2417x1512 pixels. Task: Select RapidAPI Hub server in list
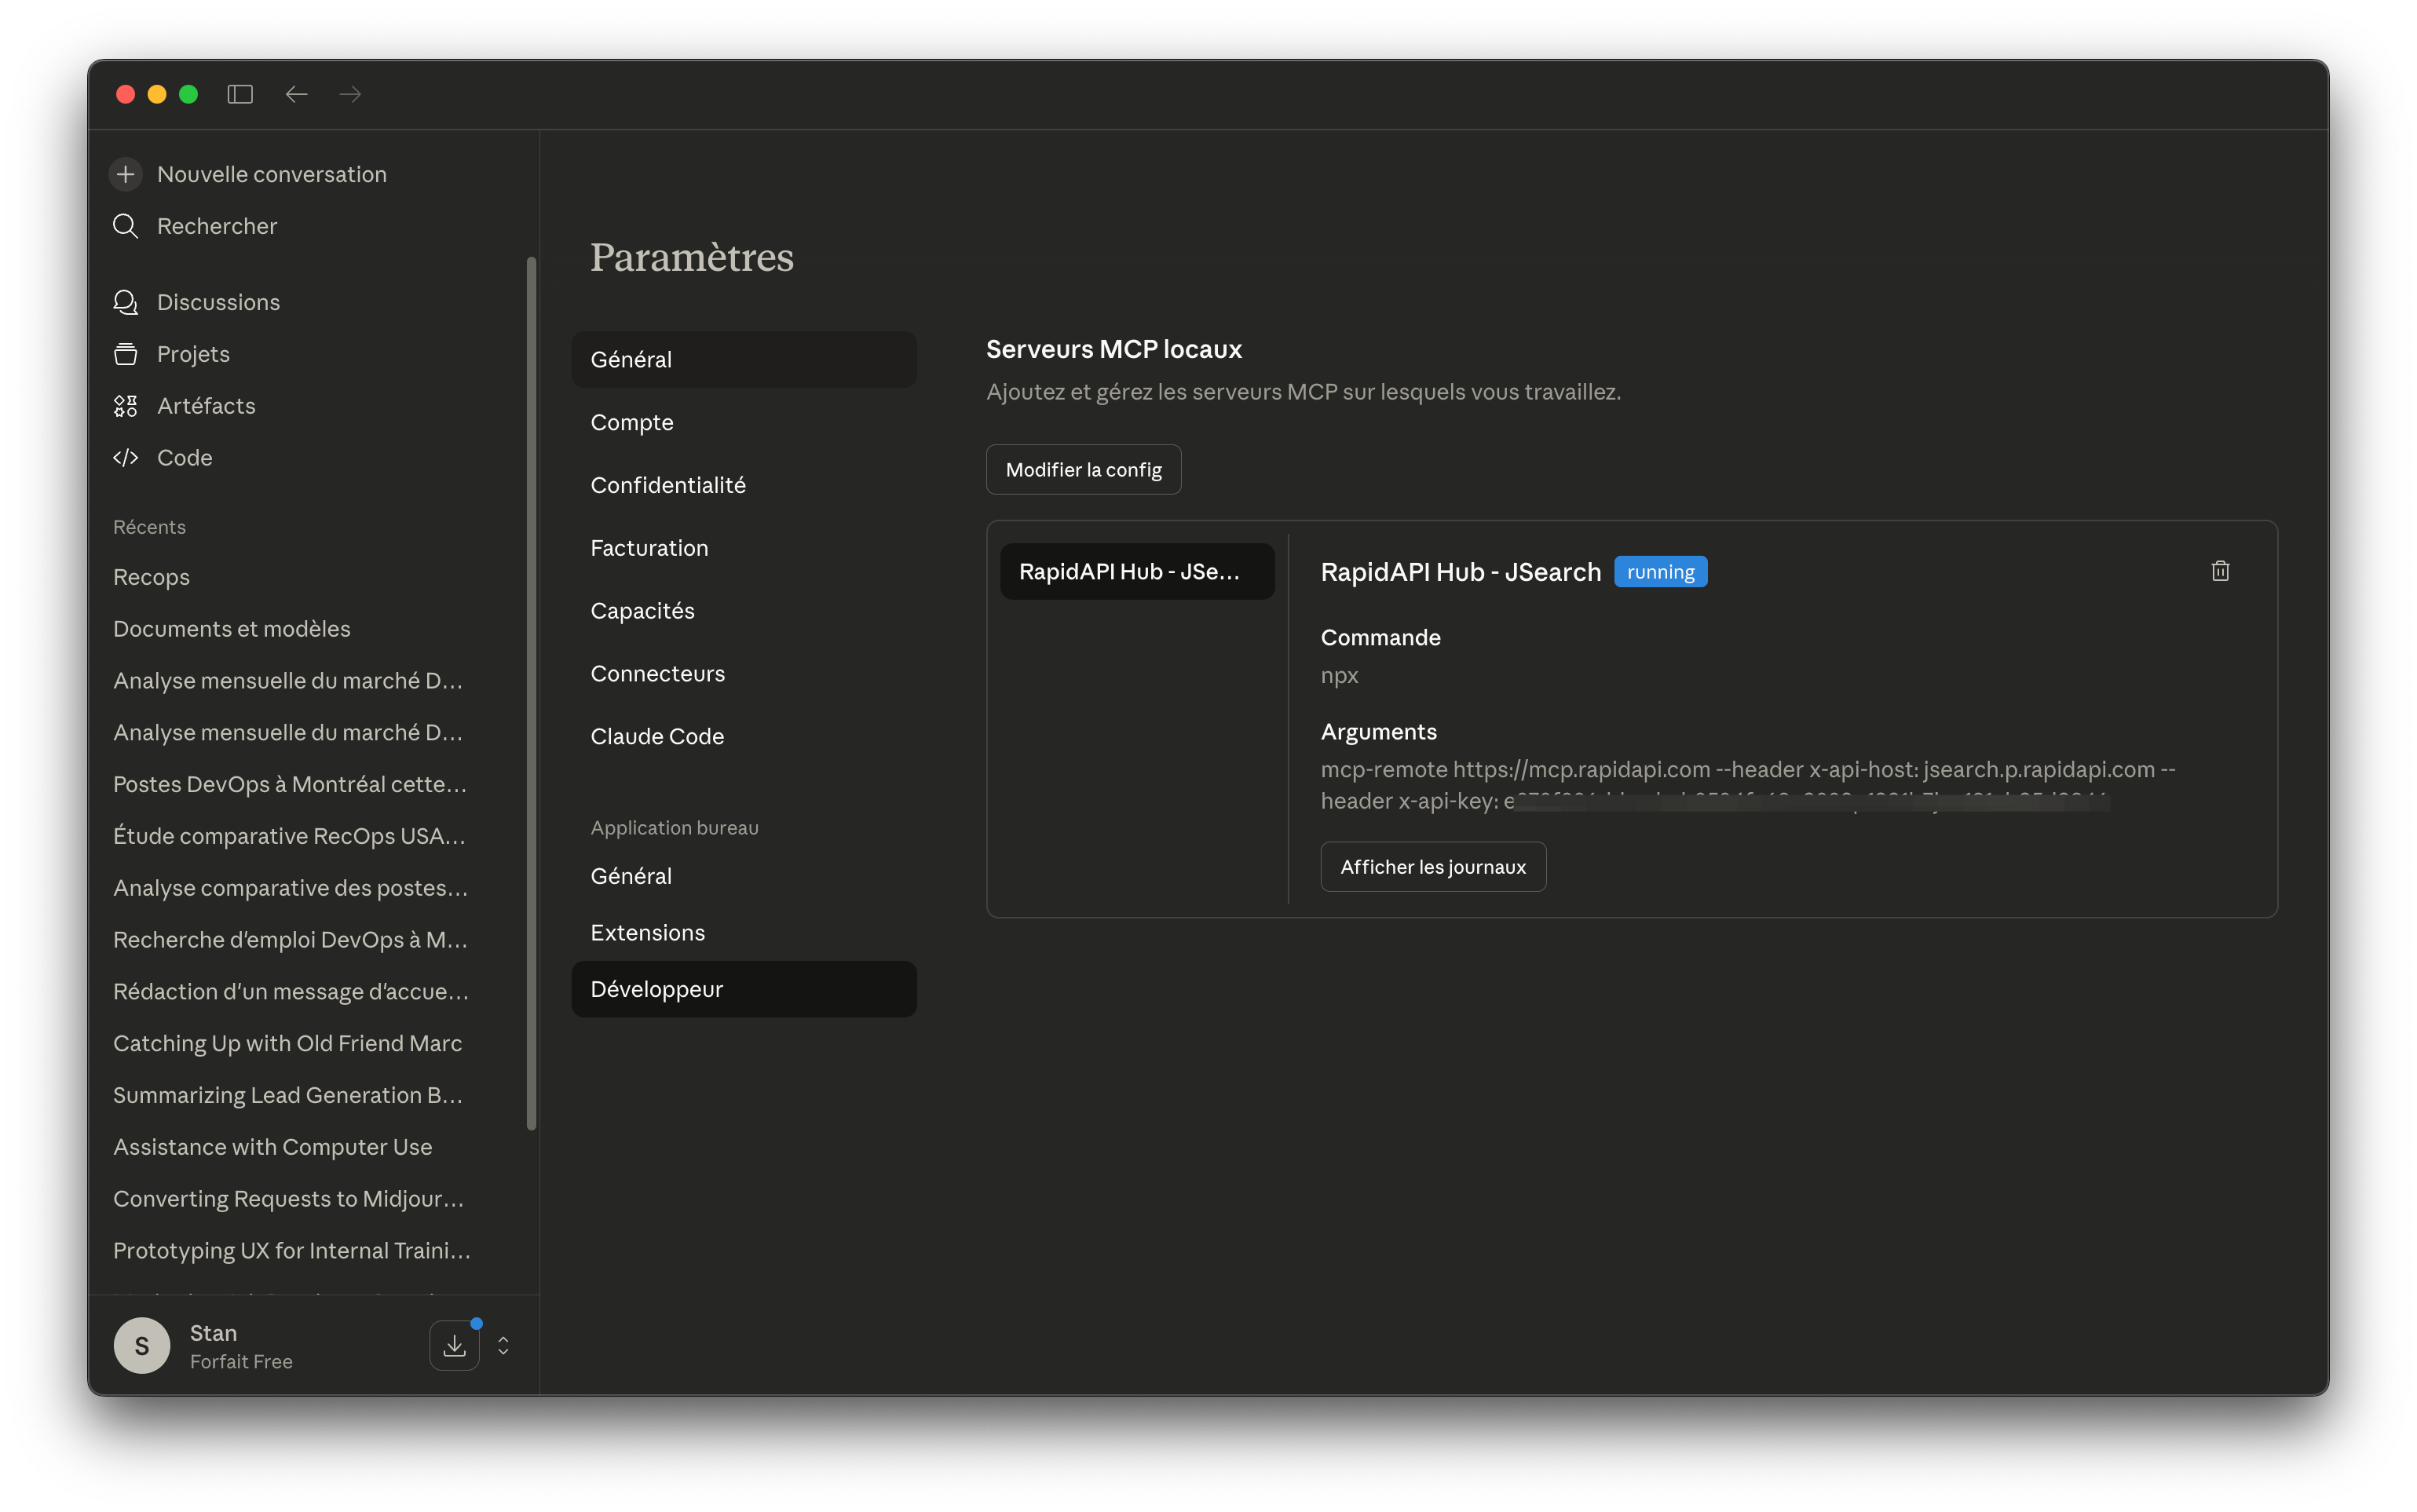[x=1136, y=572]
